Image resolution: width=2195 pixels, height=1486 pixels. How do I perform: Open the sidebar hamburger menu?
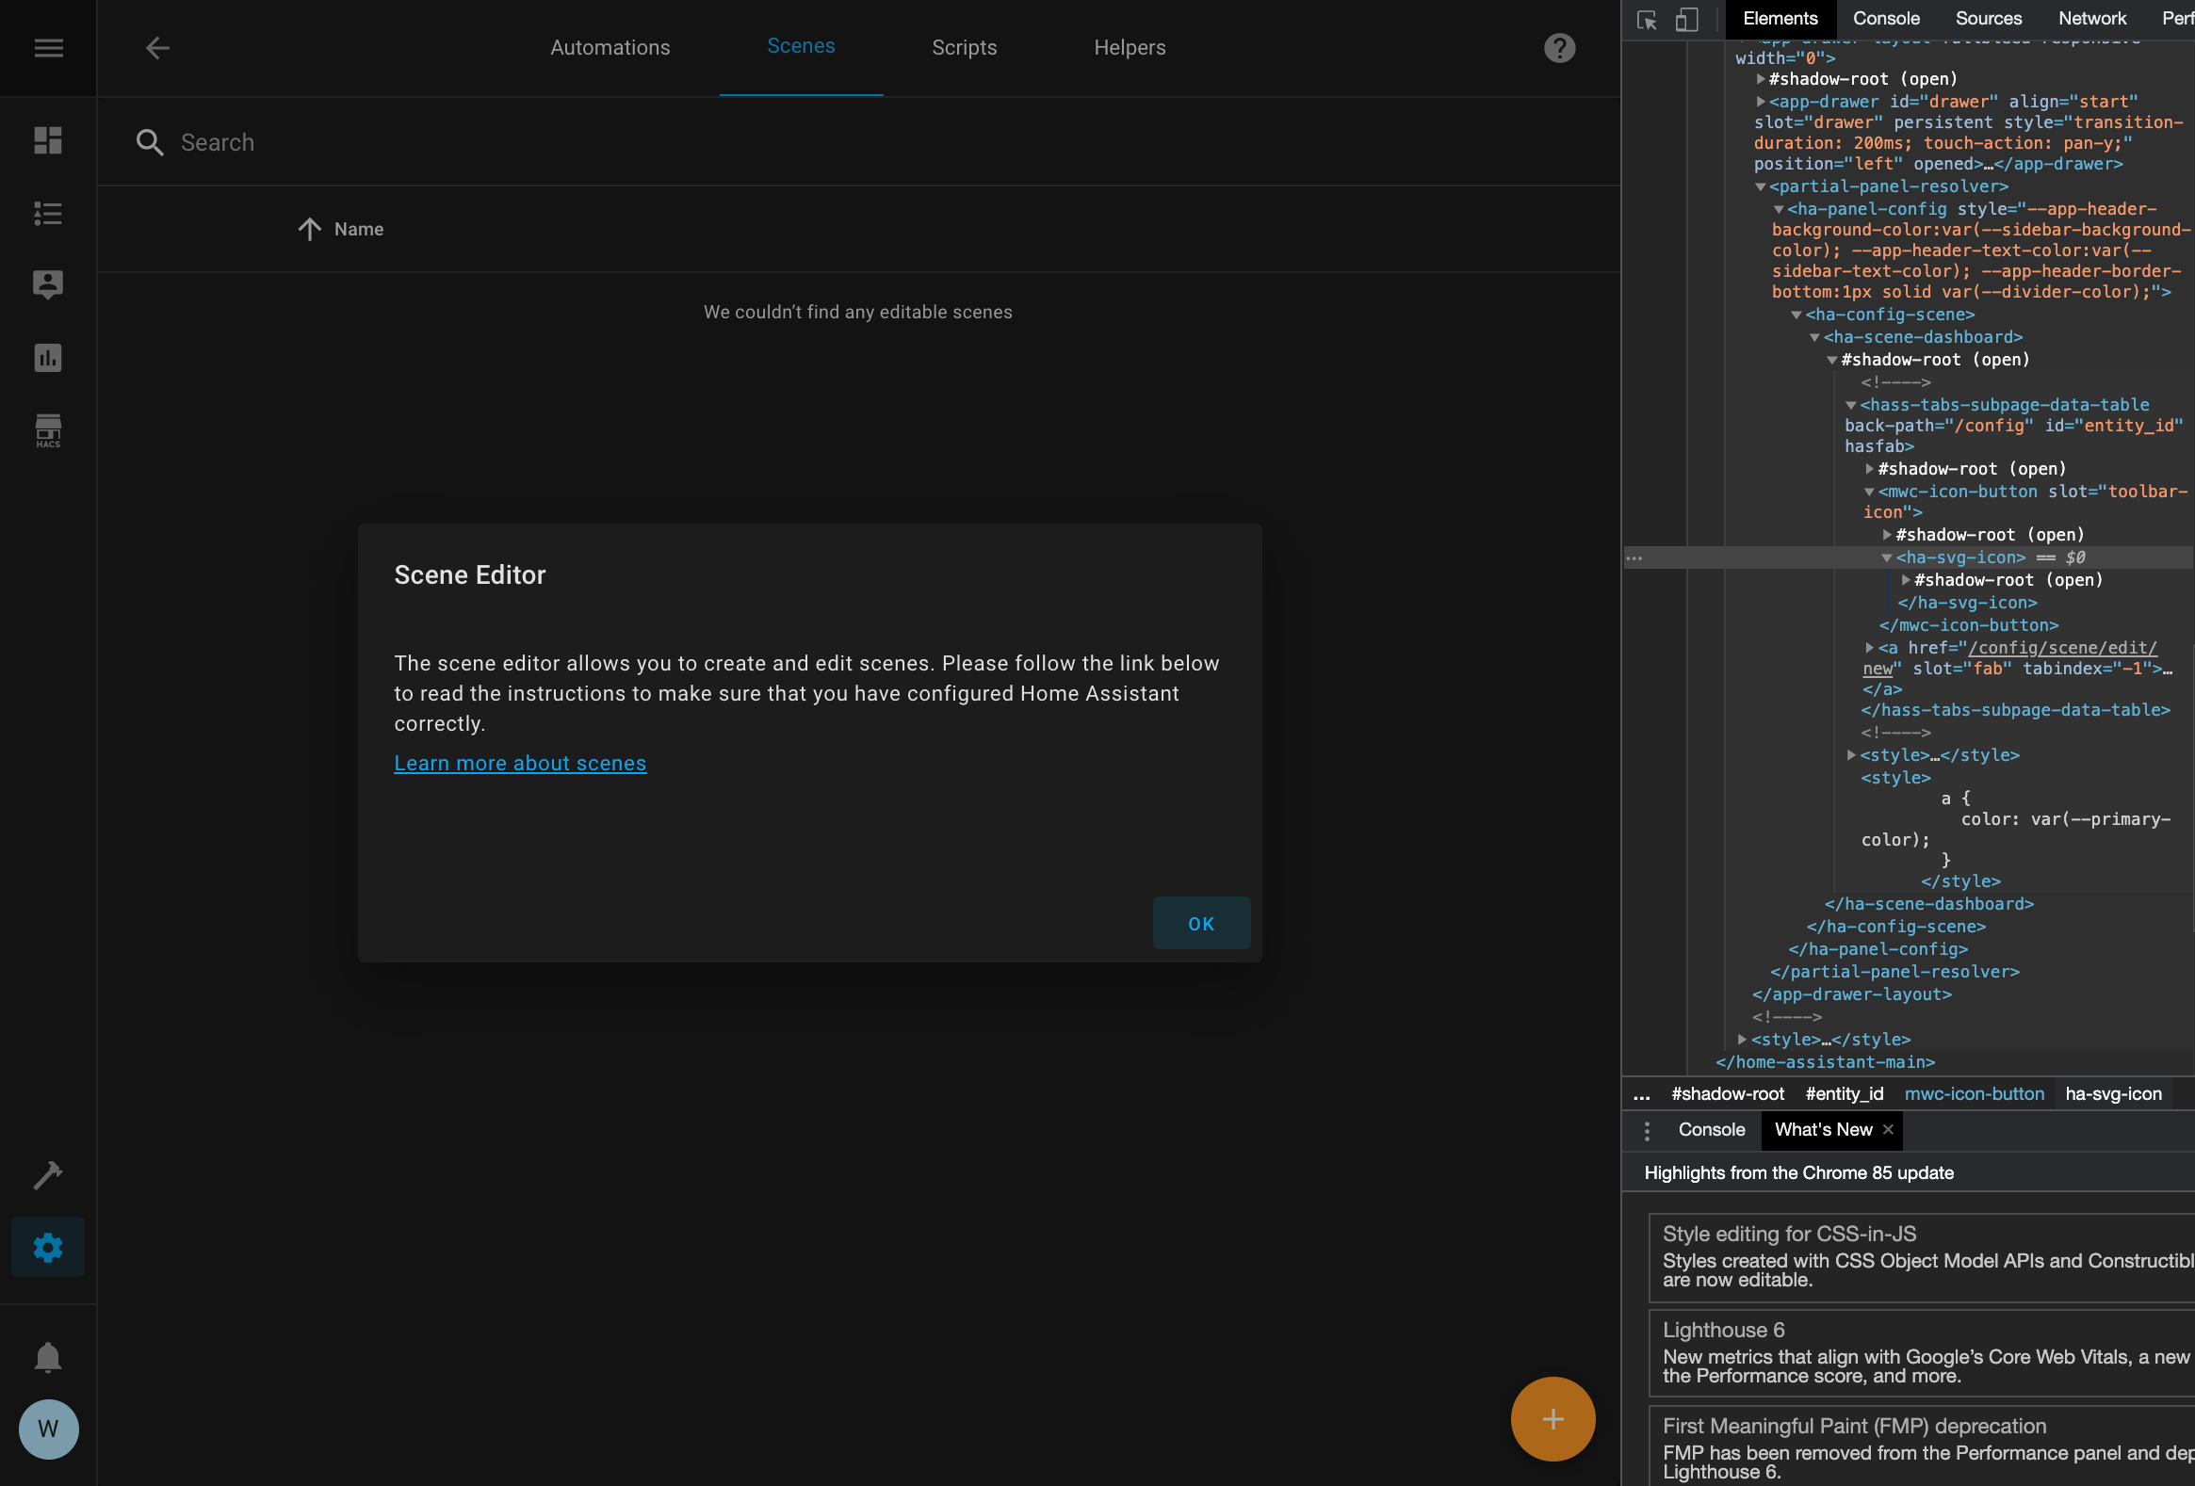[47, 47]
